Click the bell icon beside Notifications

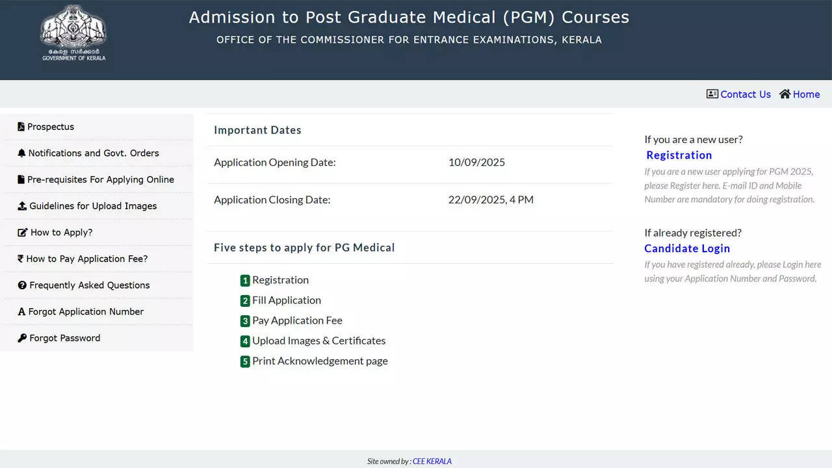tap(21, 153)
